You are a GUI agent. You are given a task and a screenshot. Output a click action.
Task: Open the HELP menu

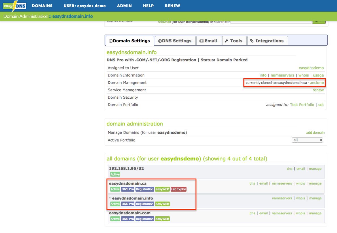pos(148,6)
